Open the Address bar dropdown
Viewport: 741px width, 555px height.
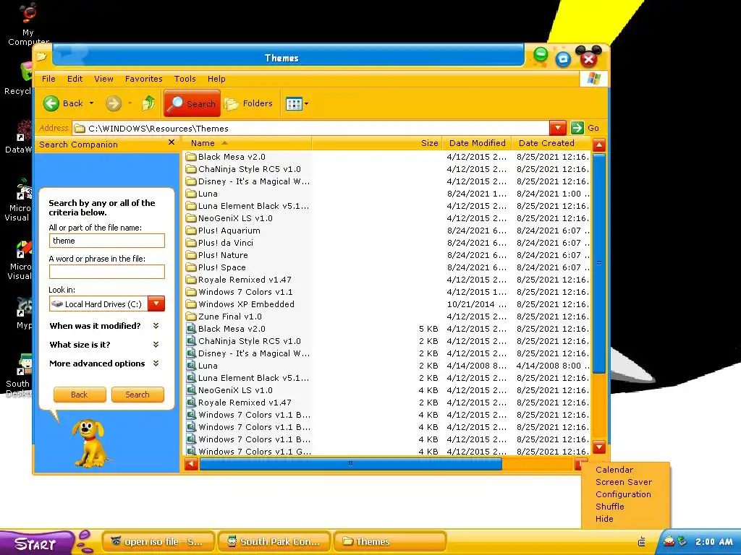pos(558,128)
